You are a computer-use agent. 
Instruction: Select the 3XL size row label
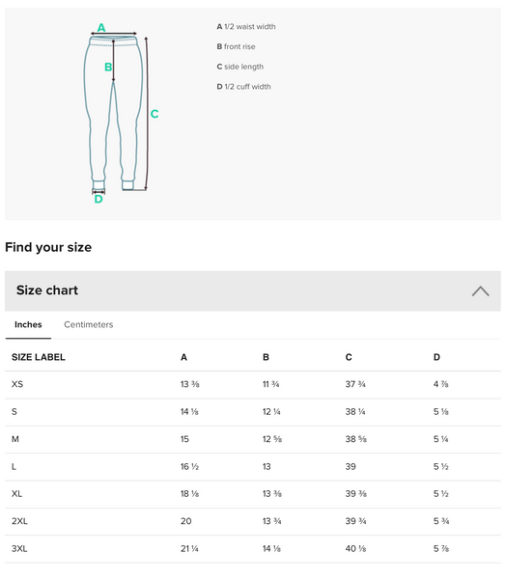point(19,549)
